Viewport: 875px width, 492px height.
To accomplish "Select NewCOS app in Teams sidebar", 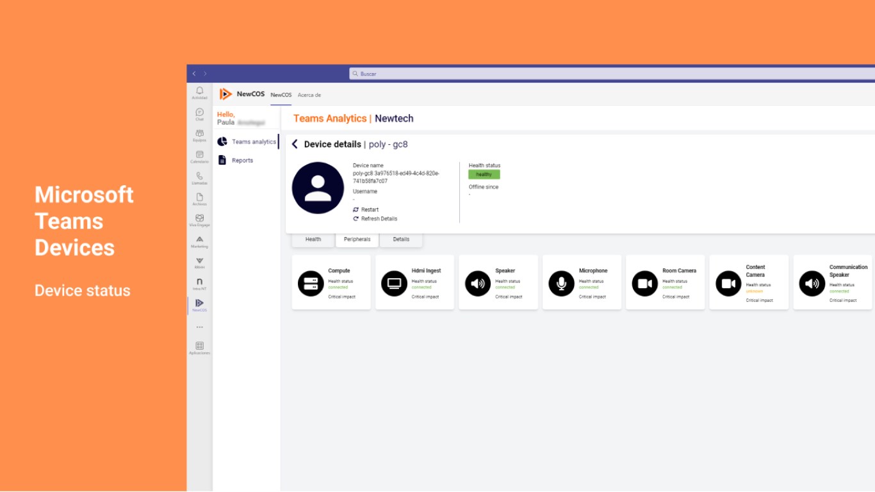I will pos(199,305).
